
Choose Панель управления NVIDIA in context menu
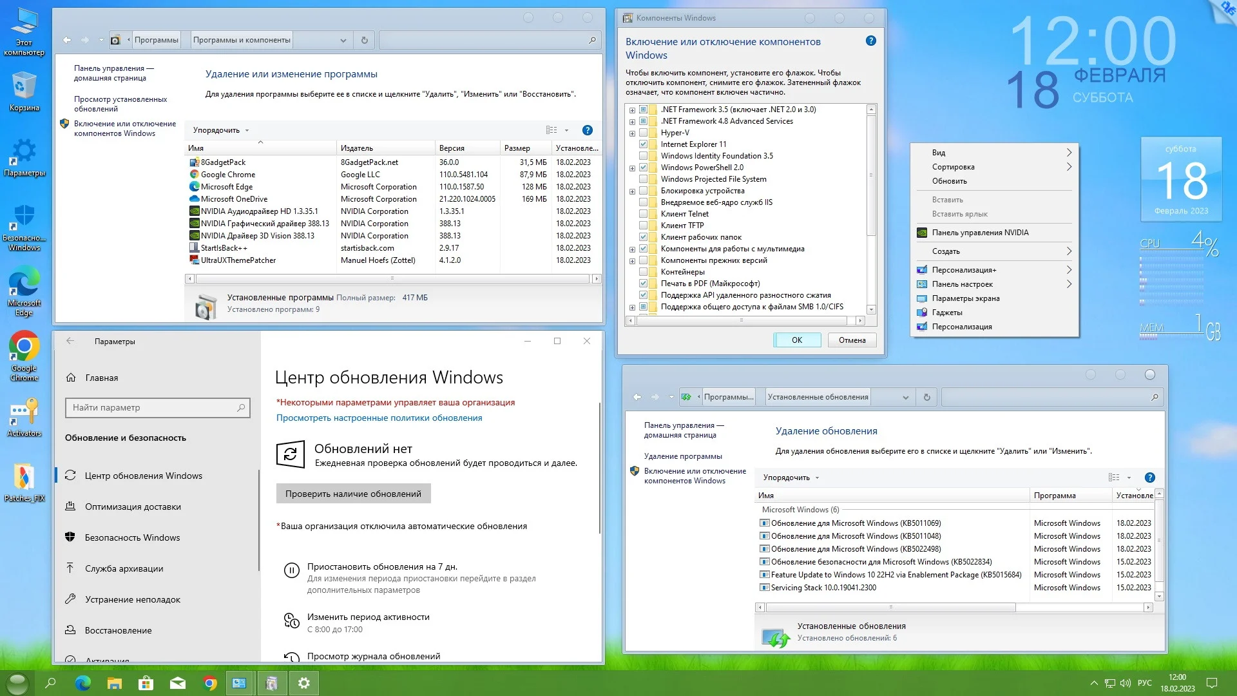[x=980, y=233]
